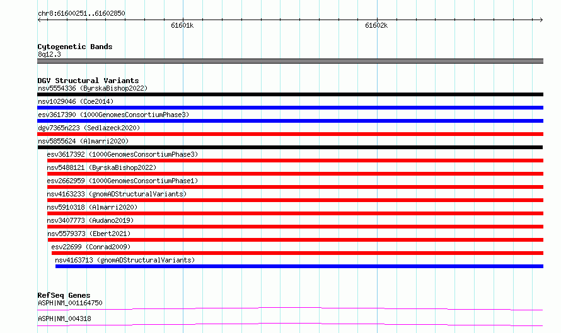The height and width of the screenshot is (333, 561).
Task: Select the gray 8q12.3 cytogenetic band bar
Action: [290, 61]
